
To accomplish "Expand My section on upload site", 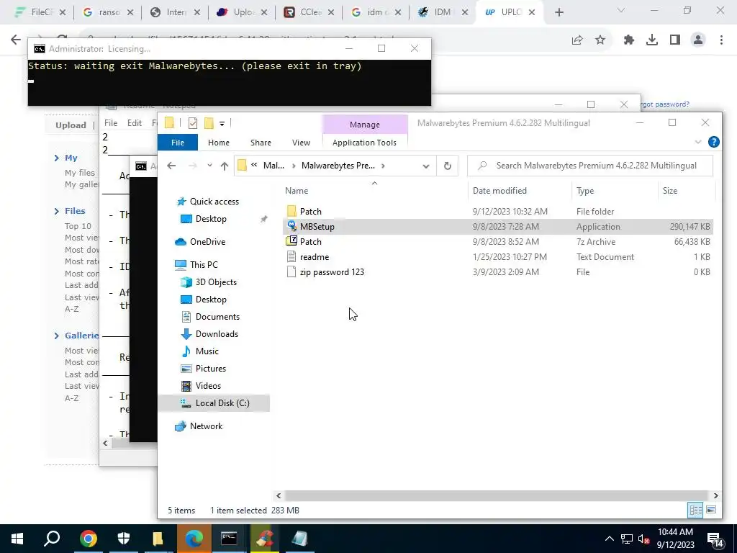I will [x=57, y=158].
